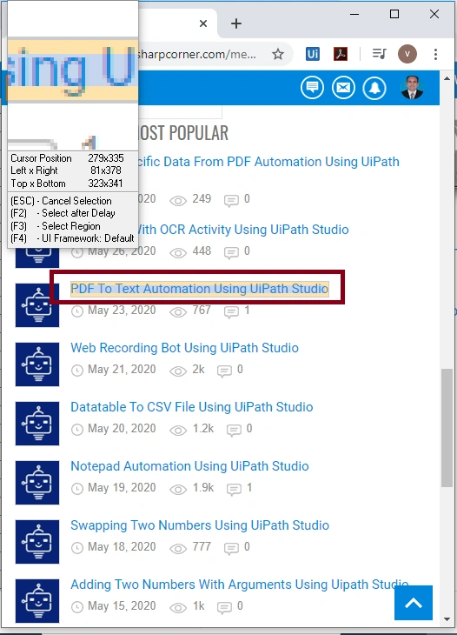The width and height of the screenshot is (457, 635).
Task: Click scrollbar up arrow
Action: 447,78
